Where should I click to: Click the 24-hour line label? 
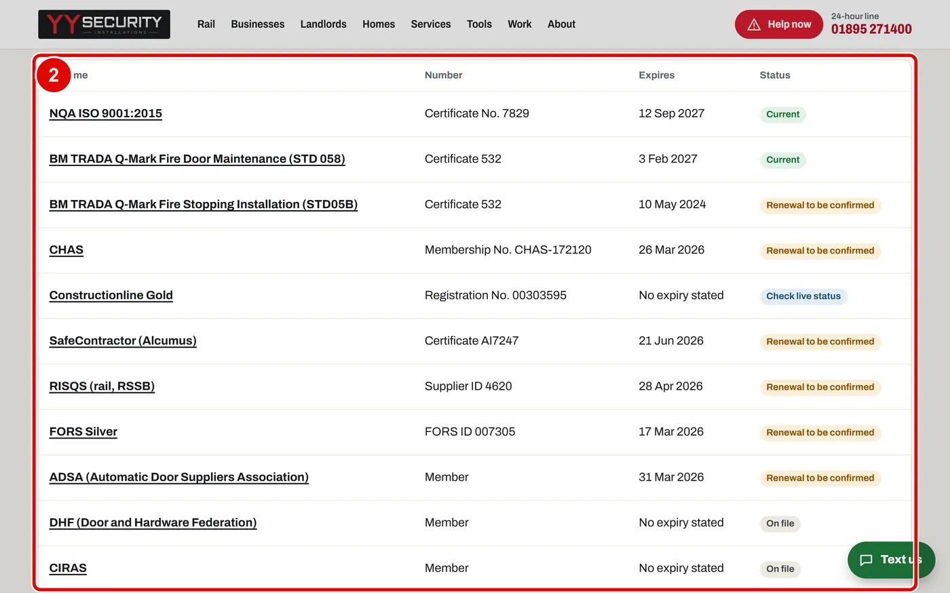(855, 16)
